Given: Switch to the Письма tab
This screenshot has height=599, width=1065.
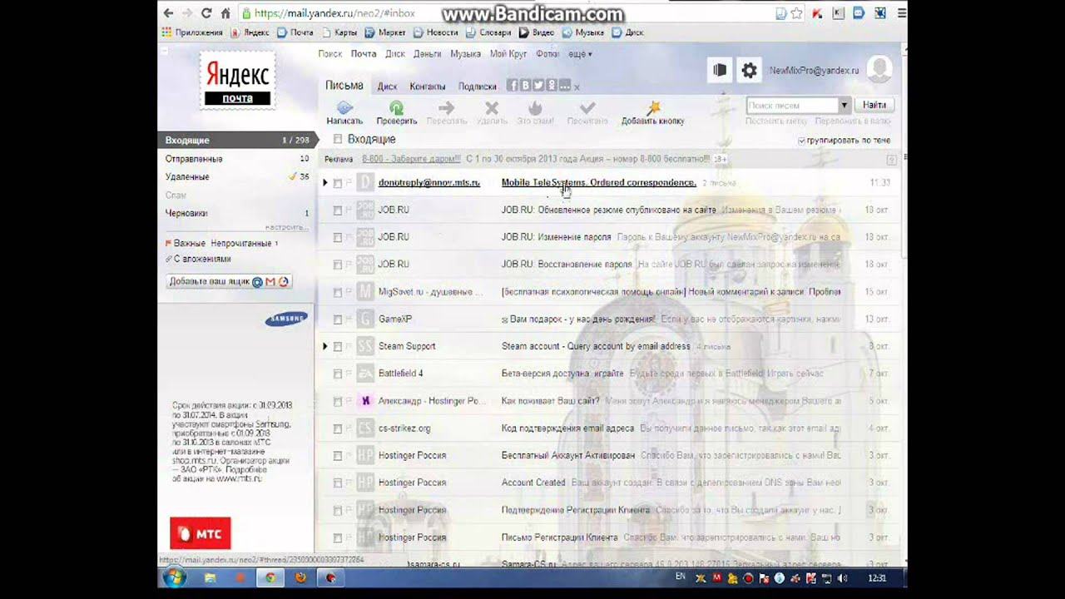Looking at the screenshot, I should click(x=344, y=86).
